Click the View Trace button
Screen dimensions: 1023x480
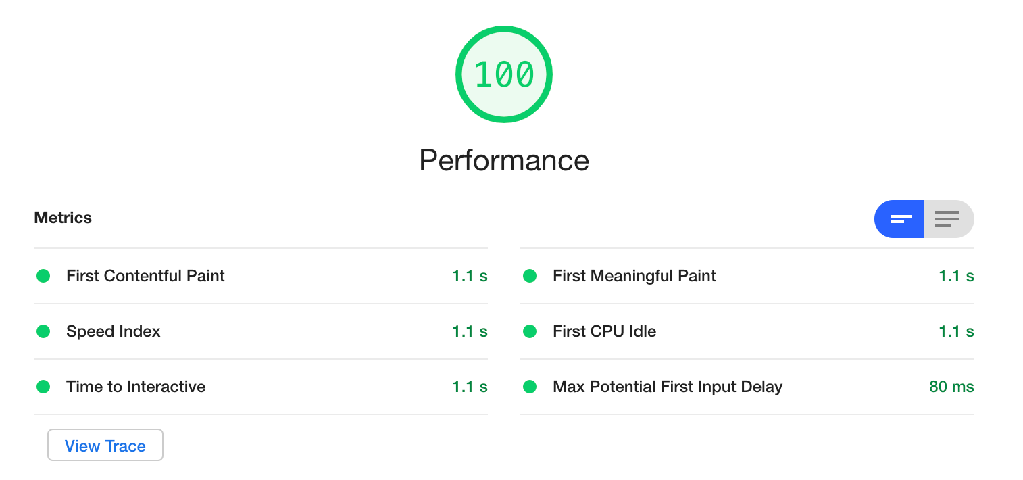(x=105, y=446)
